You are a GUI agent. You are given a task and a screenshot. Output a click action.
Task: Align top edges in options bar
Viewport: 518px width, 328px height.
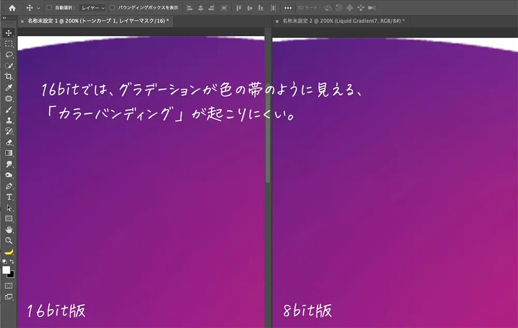coord(238,8)
